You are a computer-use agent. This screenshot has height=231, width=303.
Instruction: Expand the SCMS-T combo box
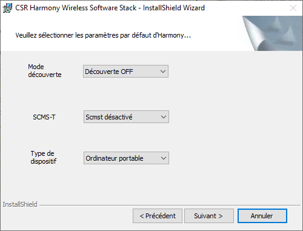coord(126,117)
